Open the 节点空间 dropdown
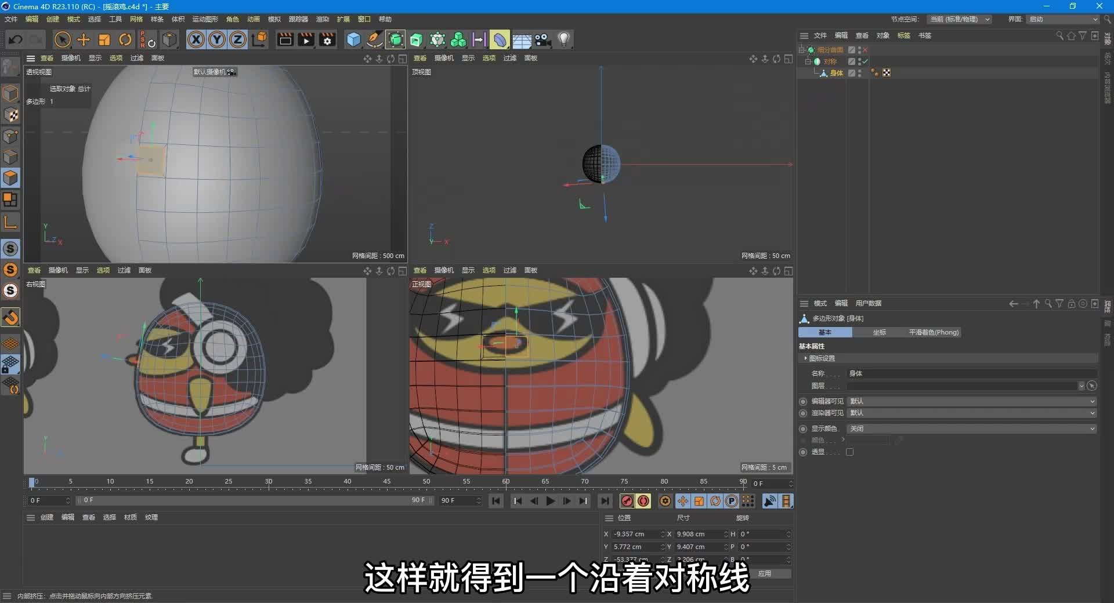1114x603 pixels. [959, 19]
